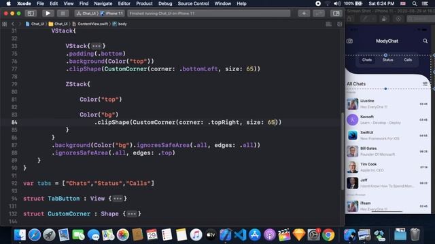Open editor options lines icon
The width and height of the screenshot is (435, 244).
point(329,24)
